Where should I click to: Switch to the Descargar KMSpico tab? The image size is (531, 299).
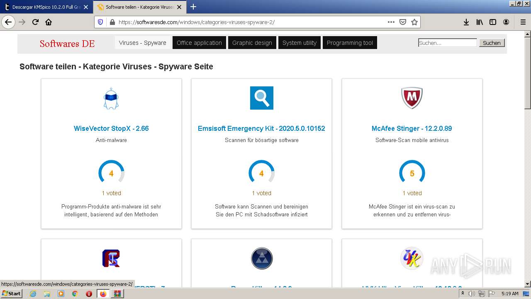[x=46, y=7]
